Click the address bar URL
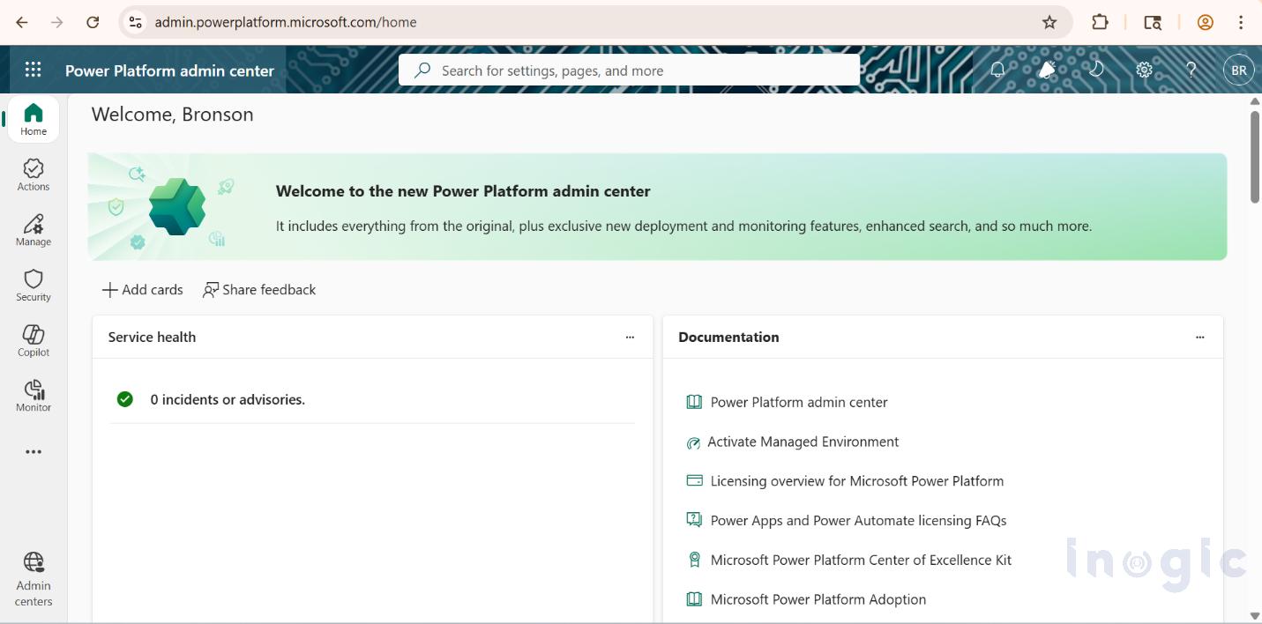 click(286, 22)
